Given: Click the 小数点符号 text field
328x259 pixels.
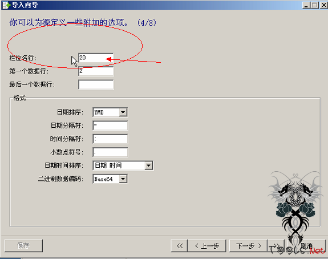Looking at the screenshot, I should point(110,152).
